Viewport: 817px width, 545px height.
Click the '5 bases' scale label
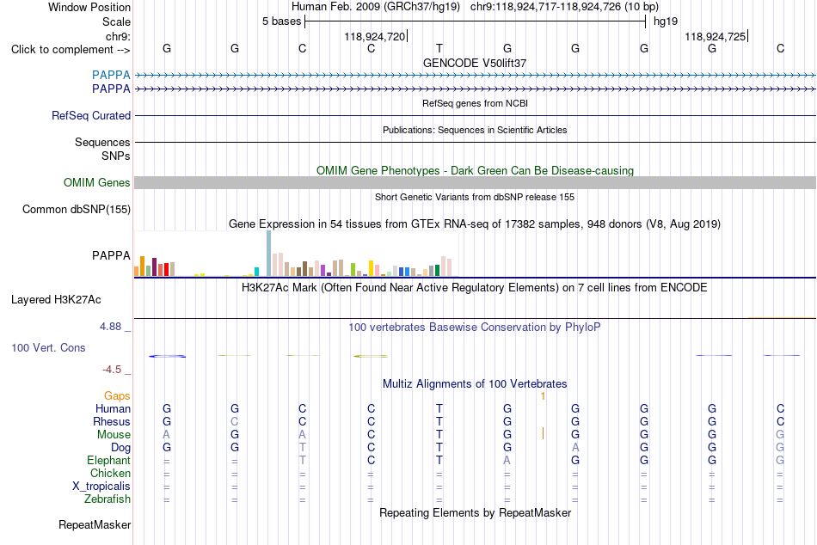[281, 21]
